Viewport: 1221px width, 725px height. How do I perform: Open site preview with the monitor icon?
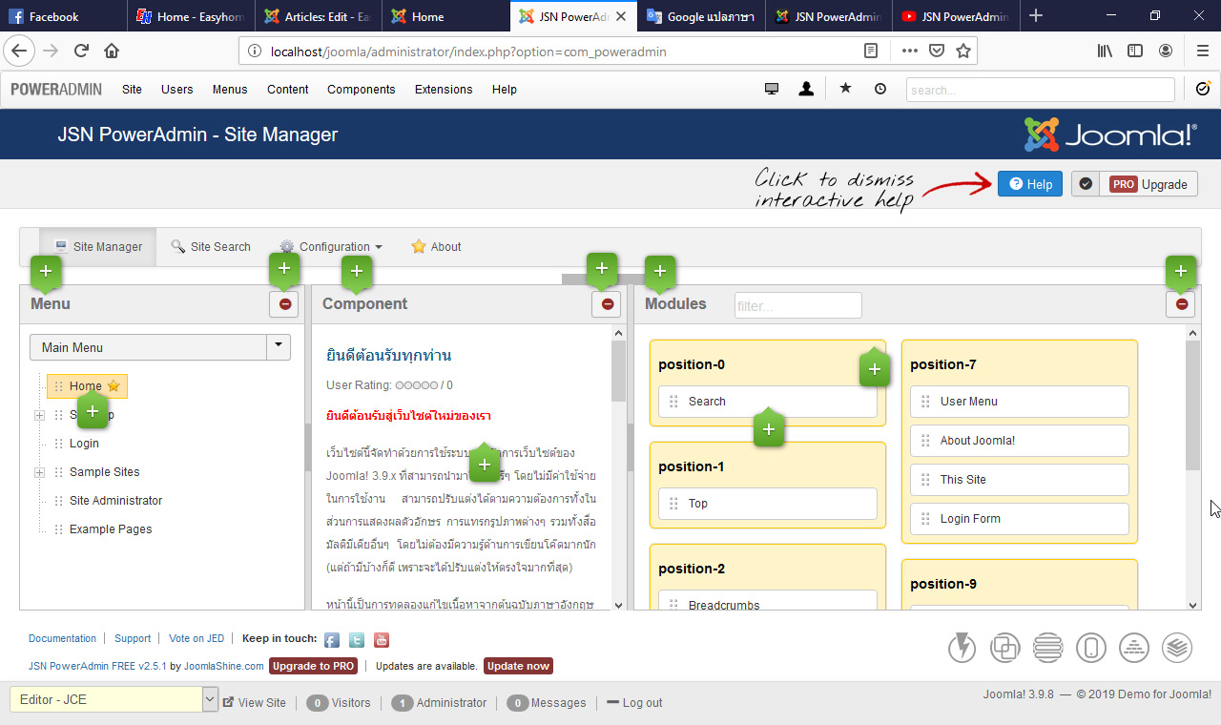[771, 87]
